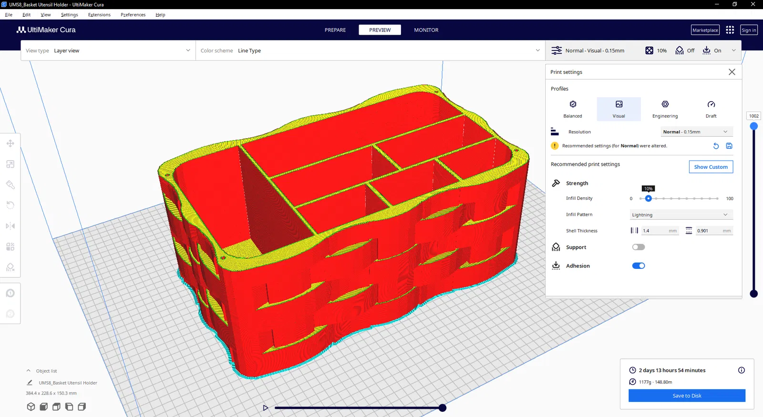Switch to the PREVIEW stage

coord(380,30)
